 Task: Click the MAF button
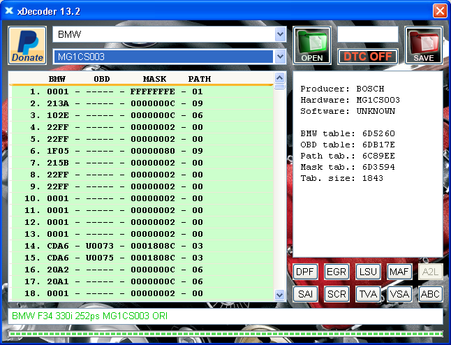(x=399, y=272)
